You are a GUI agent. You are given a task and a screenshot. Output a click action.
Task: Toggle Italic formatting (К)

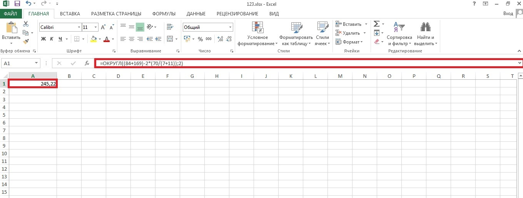52,39
